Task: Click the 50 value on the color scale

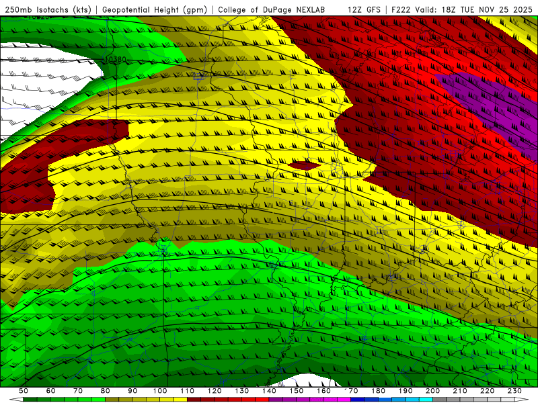Action: (23, 391)
